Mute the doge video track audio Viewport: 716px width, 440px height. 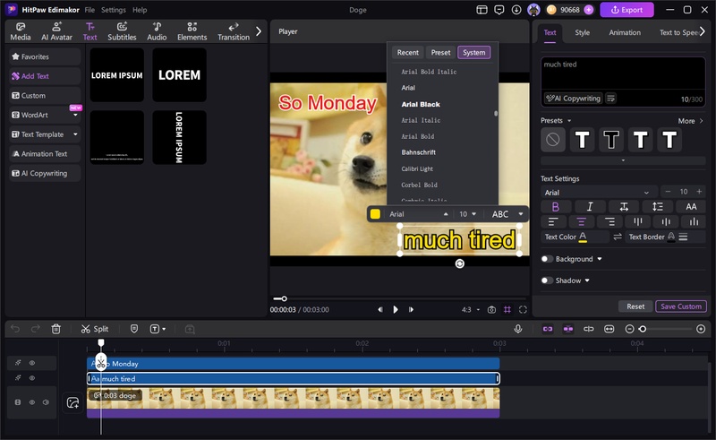coord(46,402)
